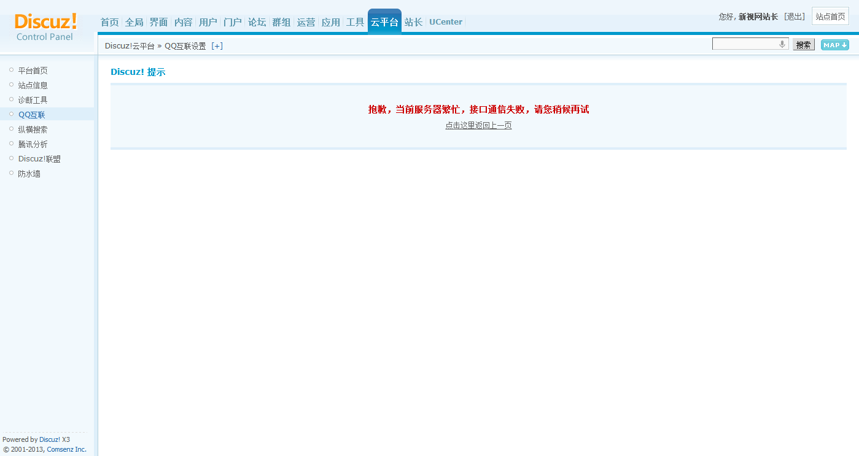Screen dimensions: 859x456
Task: Open the 内容 menu tab
Action: 184,22
